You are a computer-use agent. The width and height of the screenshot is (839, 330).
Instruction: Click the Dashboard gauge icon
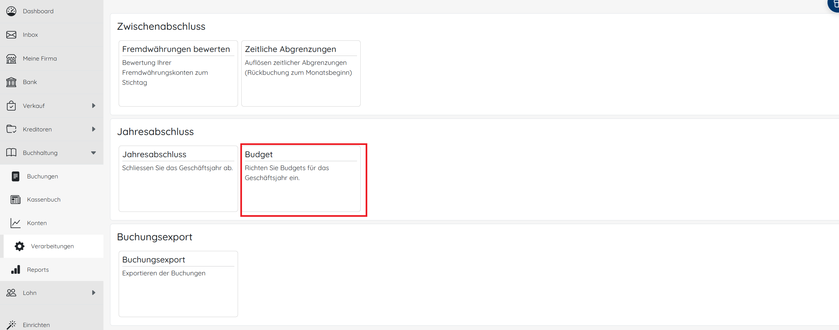pos(11,11)
